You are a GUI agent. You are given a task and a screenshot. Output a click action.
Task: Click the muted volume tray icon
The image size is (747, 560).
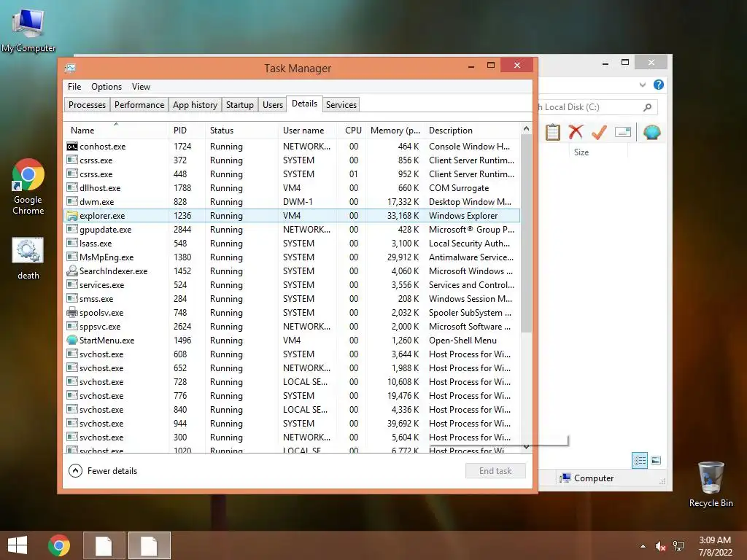point(659,546)
